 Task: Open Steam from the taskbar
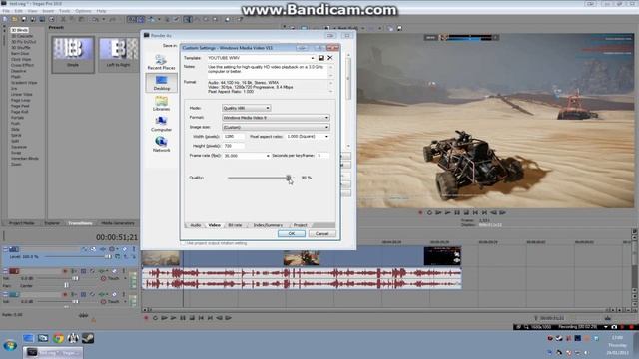click(x=88, y=338)
